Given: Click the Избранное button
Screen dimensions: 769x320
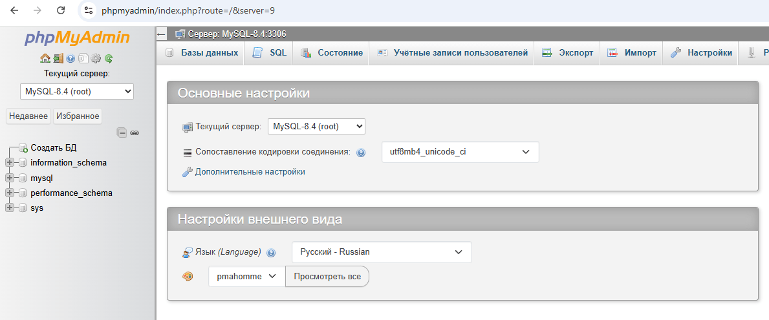Looking at the screenshot, I should [x=78, y=116].
